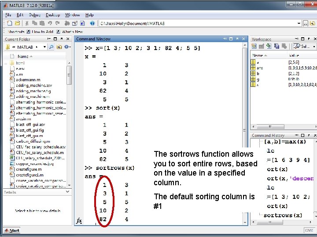317x237 pixels.
Task: Click the Start button
Action: [x=12, y=230]
